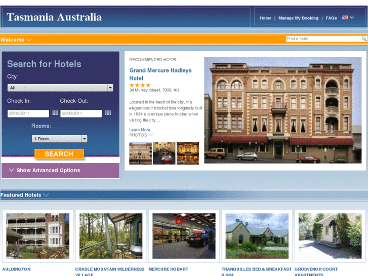
Task: View the hotel facade photo thumbnail
Action: click(x=140, y=153)
